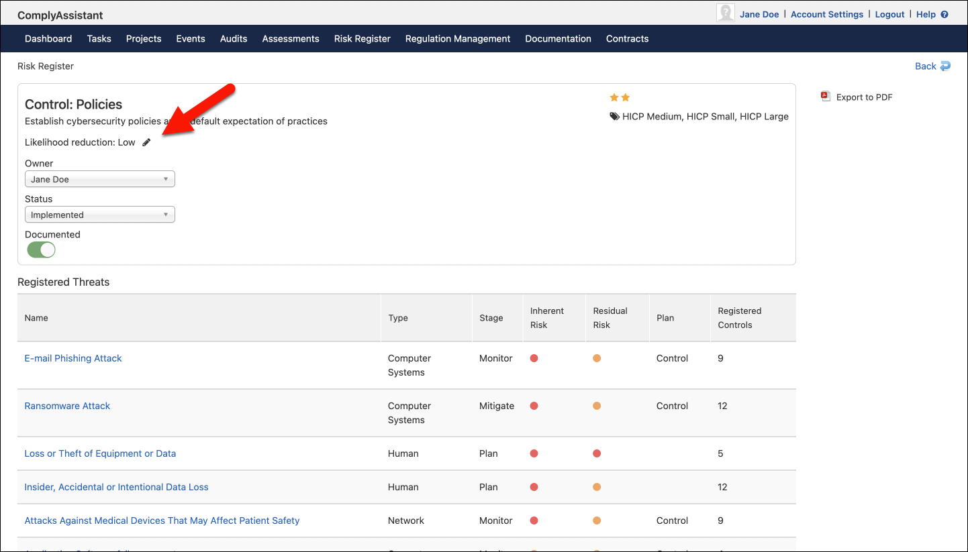This screenshot has width=968, height=552.
Task: Click the HICP Medium, HICP Small, HICP Large tags
Action: [x=706, y=117]
